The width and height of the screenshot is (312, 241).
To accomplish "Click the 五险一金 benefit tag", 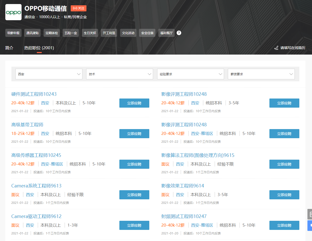I will pos(71,33).
